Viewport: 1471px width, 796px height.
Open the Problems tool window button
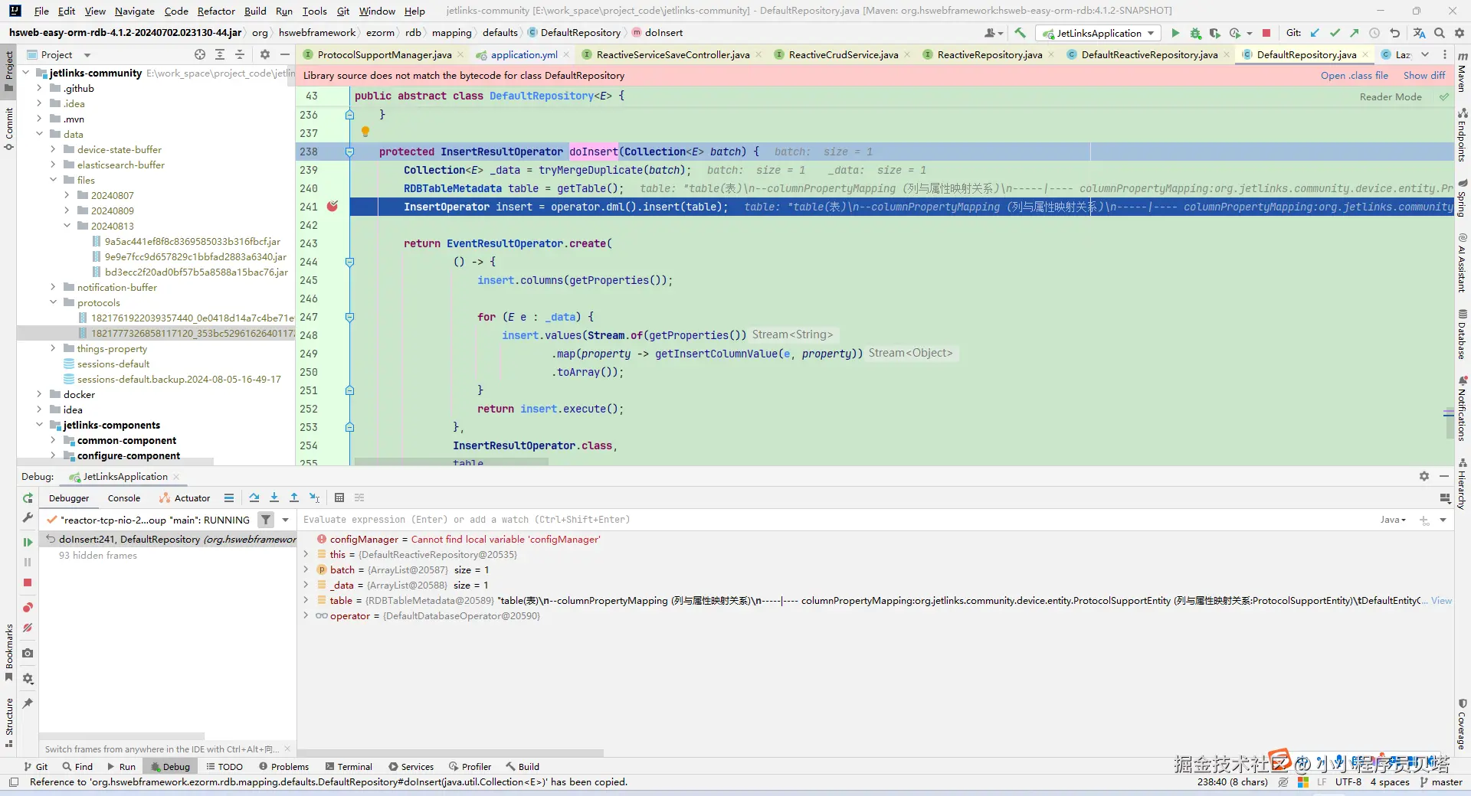pos(283,766)
